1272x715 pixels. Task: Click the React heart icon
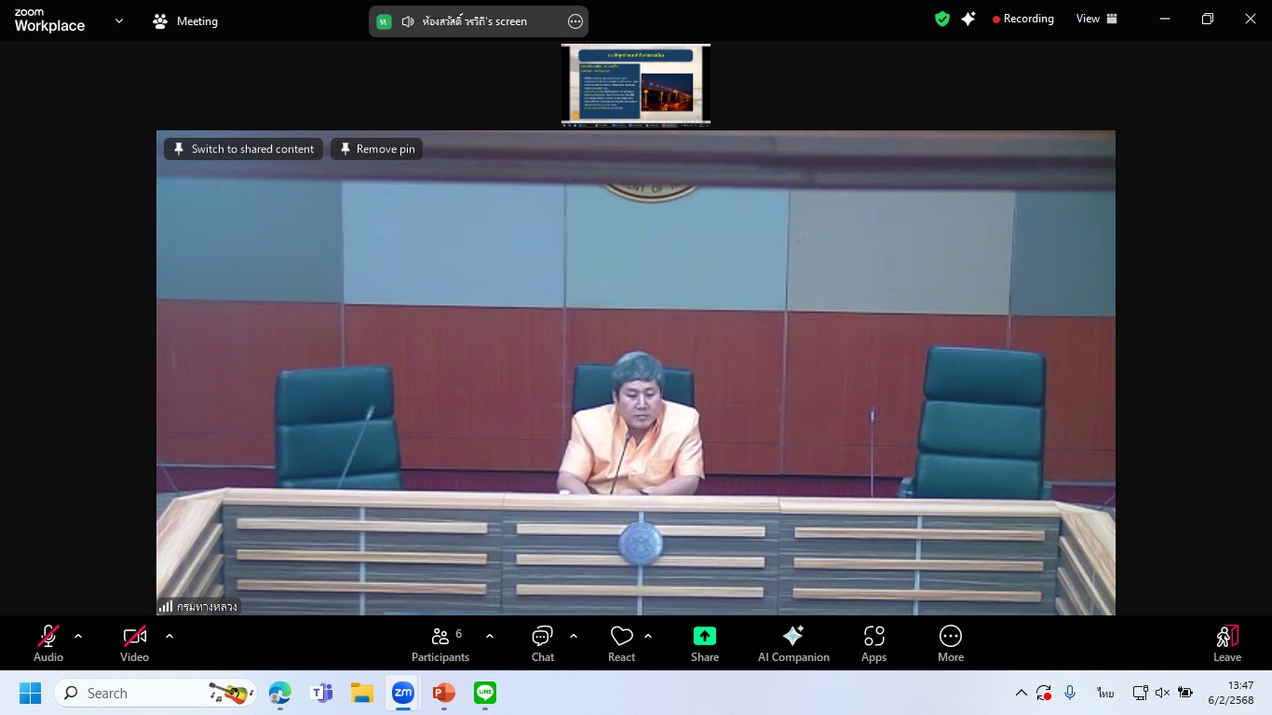(621, 643)
